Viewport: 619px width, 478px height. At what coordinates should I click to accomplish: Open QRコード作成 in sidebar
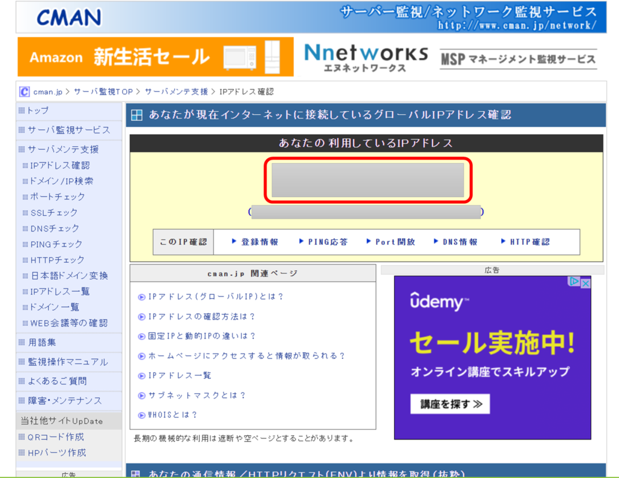click(x=56, y=437)
